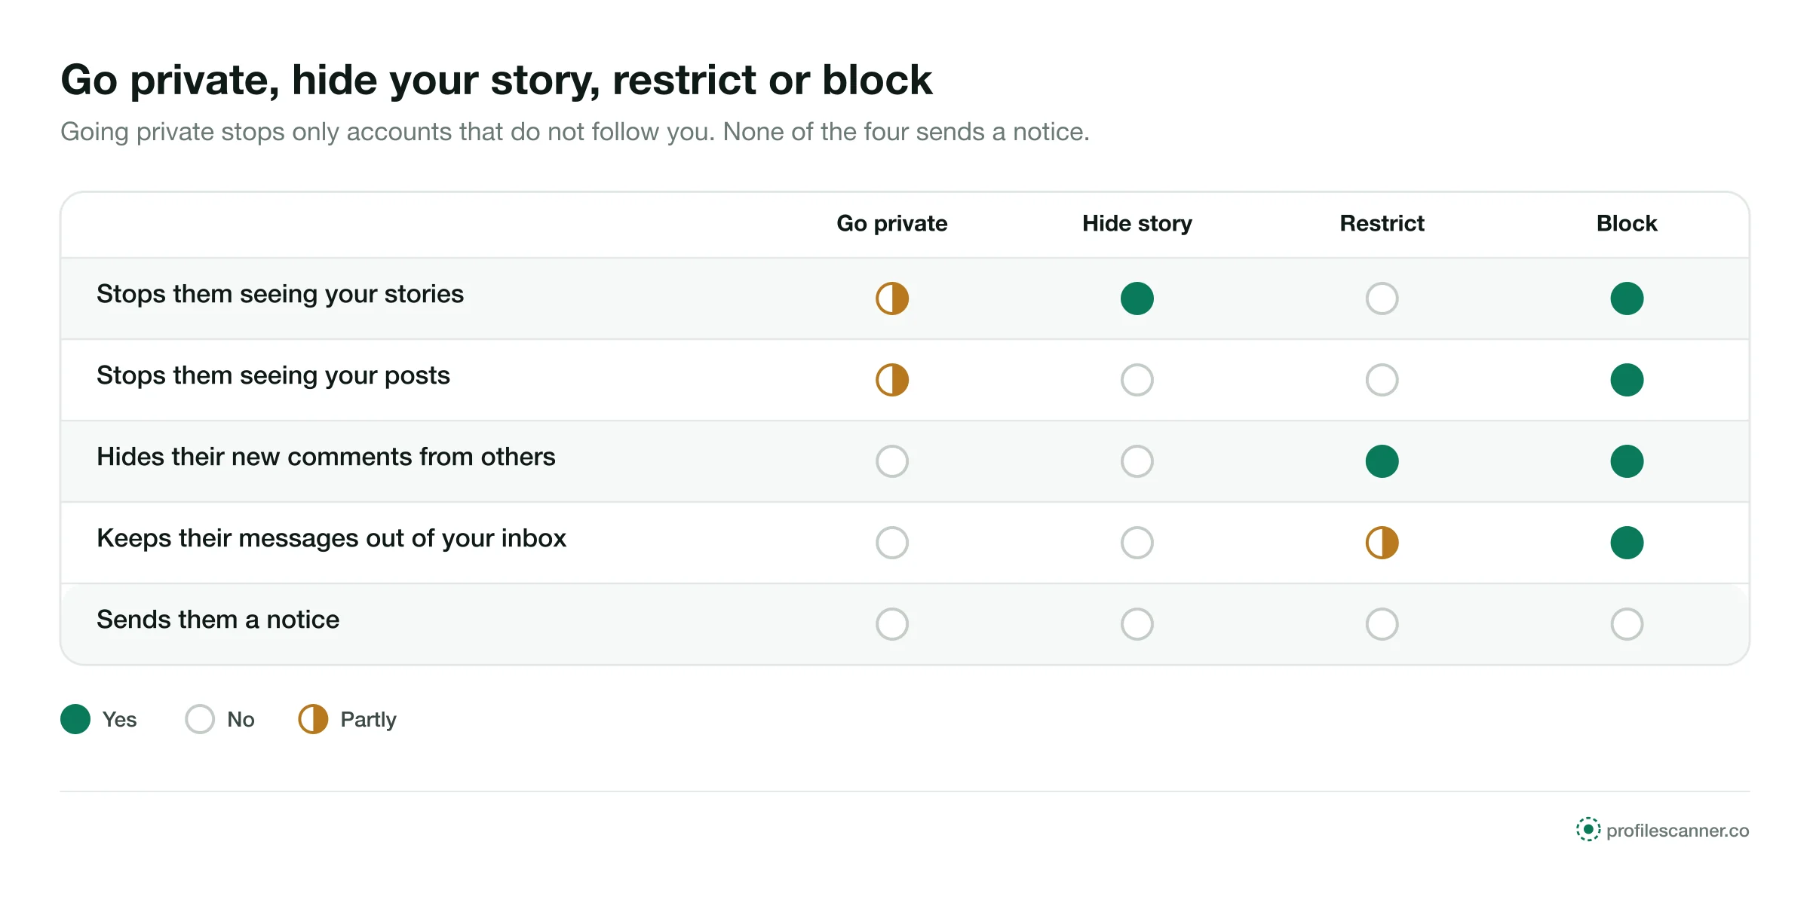The width and height of the screenshot is (1810, 903).
Task: Click the Block column header
Action: (x=1627, y=224)
